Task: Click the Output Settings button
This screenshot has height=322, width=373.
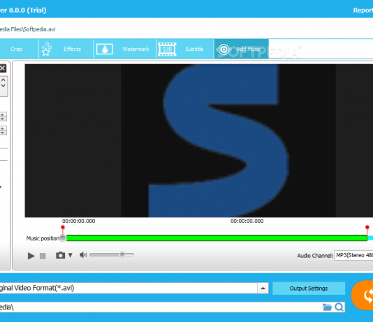Action: 309,289
